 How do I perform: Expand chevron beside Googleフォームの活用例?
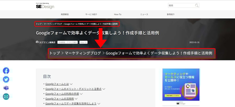tap(76, 99)
